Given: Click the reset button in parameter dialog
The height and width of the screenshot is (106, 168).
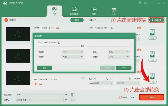Looking at the screenshot, I should click(44, 68).
